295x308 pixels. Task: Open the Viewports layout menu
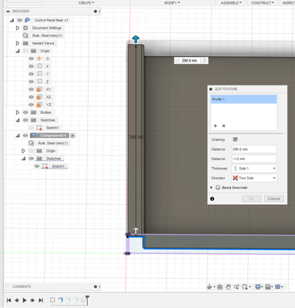(279, 287)
